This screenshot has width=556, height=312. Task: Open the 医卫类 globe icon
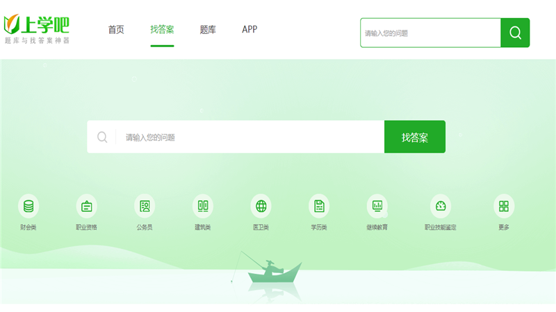click(x=261, y=206)
